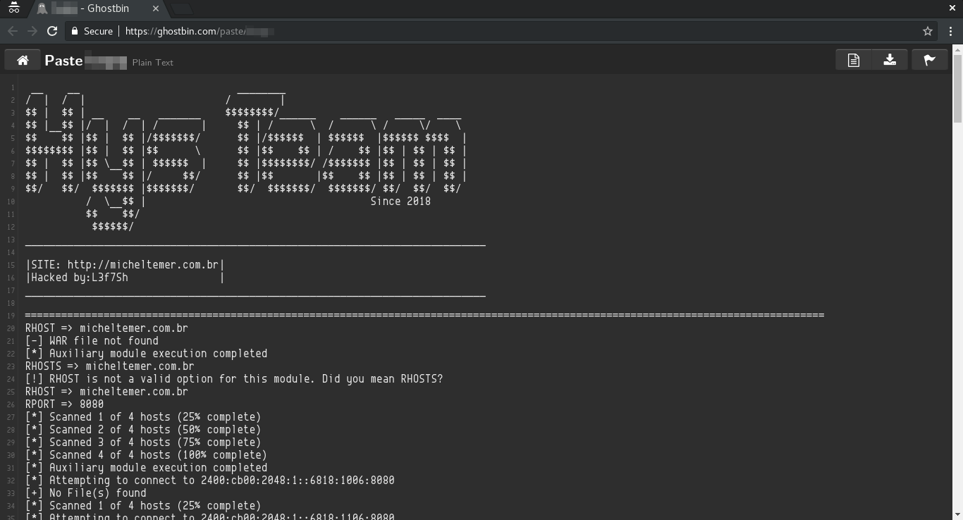Go back to the previous page
The width and height of the screenshot is (963, 520).
click(x=13, y=31)
